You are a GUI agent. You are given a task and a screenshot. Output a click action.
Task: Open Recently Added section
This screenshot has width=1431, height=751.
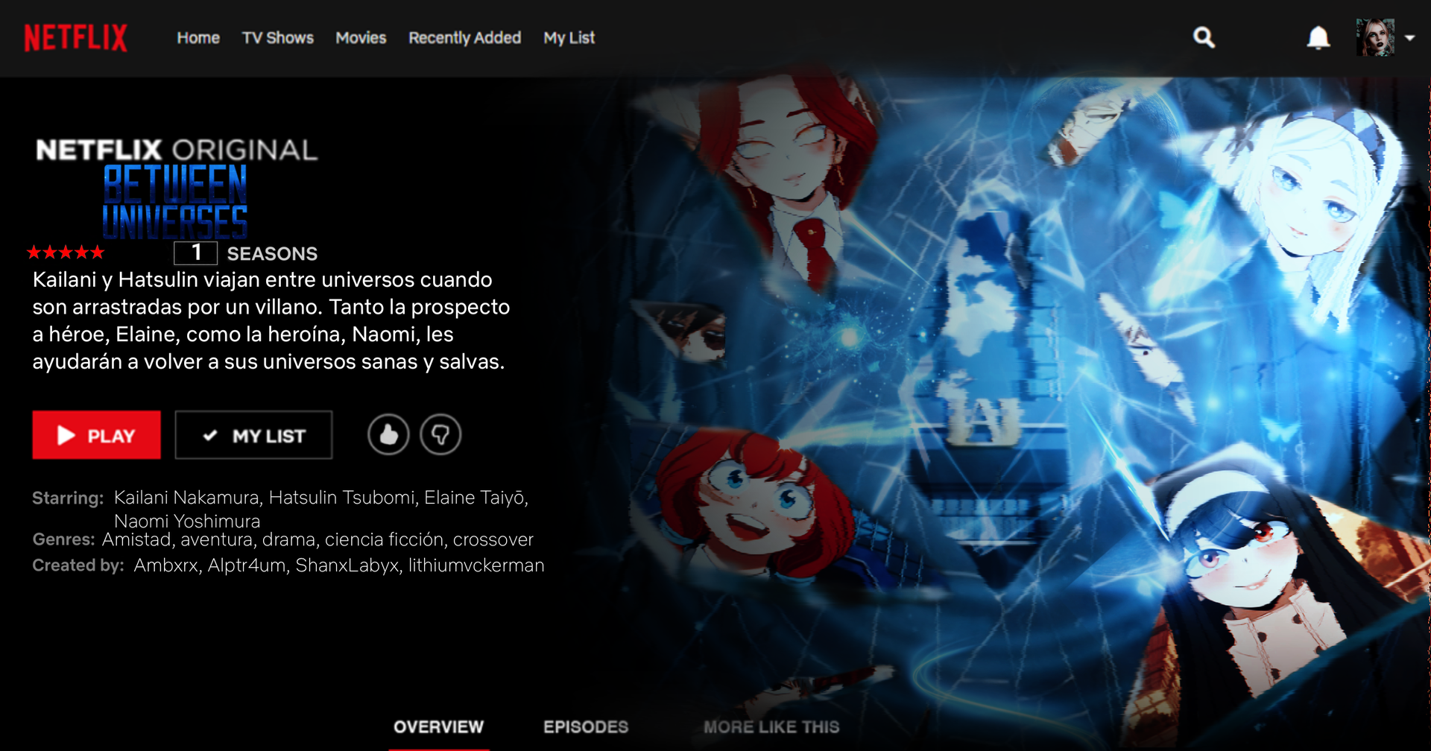[x=465, y=38]
